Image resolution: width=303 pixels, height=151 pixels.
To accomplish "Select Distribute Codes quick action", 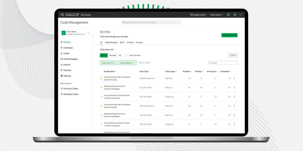I will [69, 94].
